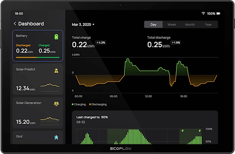235x154 pixels.
Task: Open the Battery card
Action: point(38,46)
